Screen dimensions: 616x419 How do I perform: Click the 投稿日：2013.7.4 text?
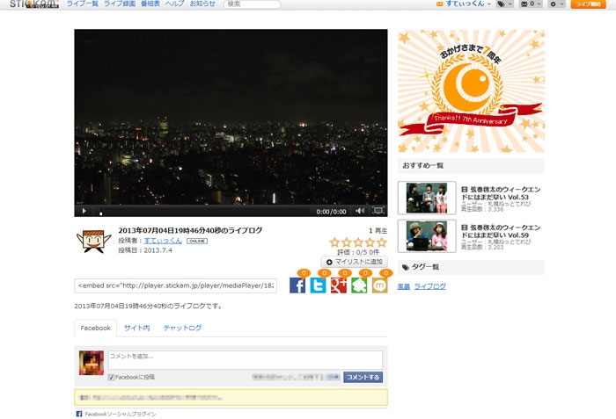(145, 250)
